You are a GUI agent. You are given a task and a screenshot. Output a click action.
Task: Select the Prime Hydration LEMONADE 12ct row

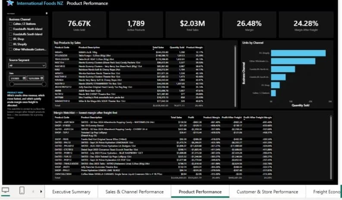point(163,142)
